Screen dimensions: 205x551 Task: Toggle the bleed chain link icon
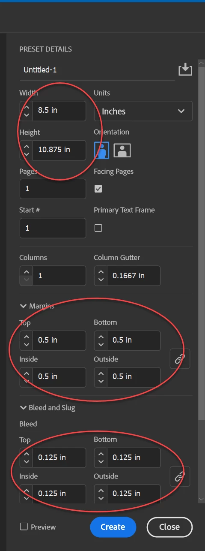pyautogui.click(x=180, y=476)
